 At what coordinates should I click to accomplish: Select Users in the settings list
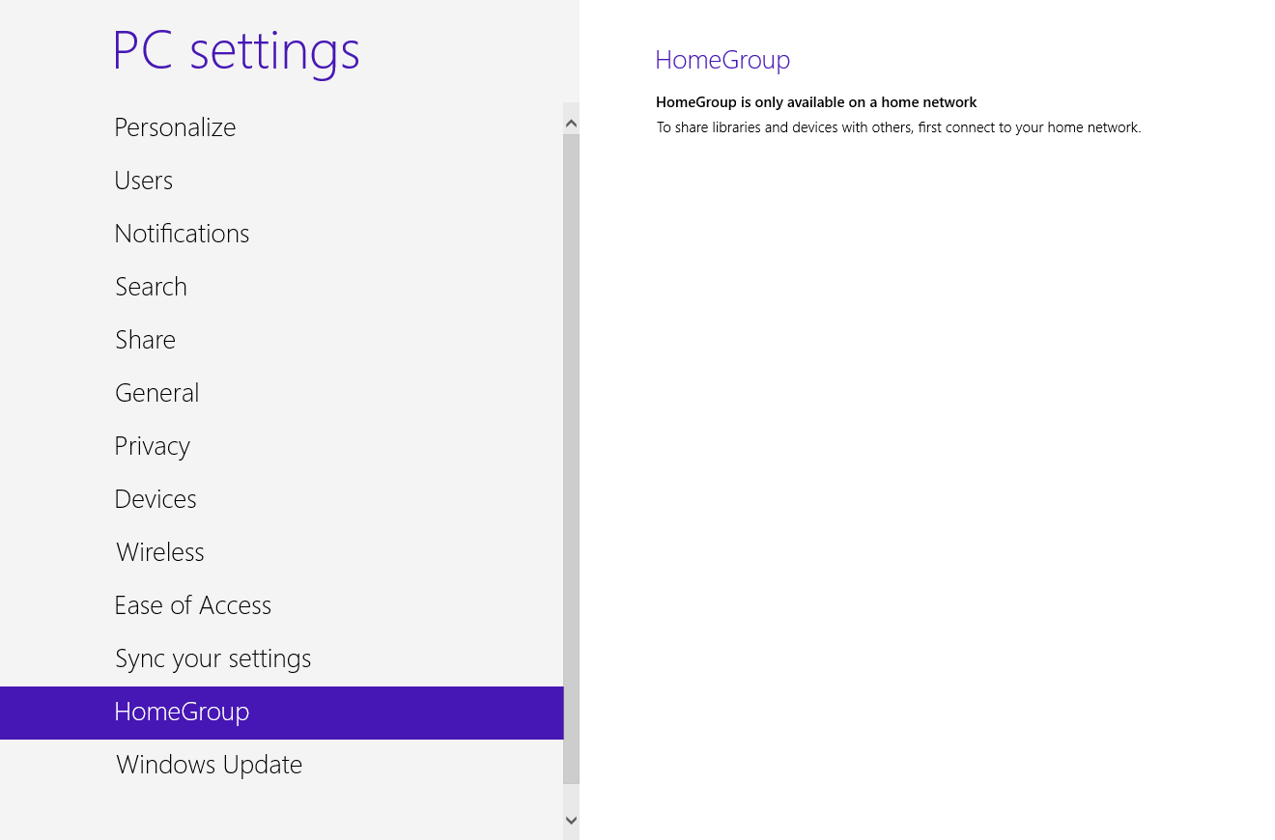coord(281,181)
